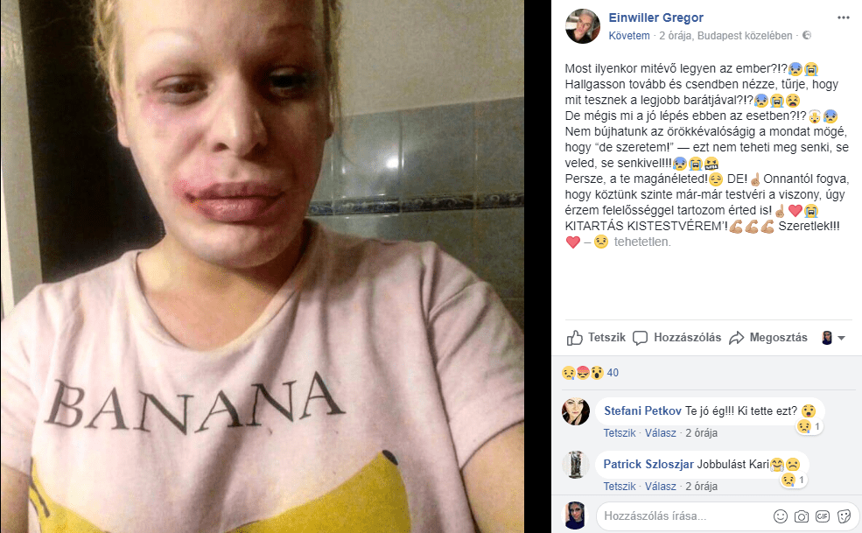Click the Tetszik thumbs-up icon

pyautogui.click(x=574, y=338)
